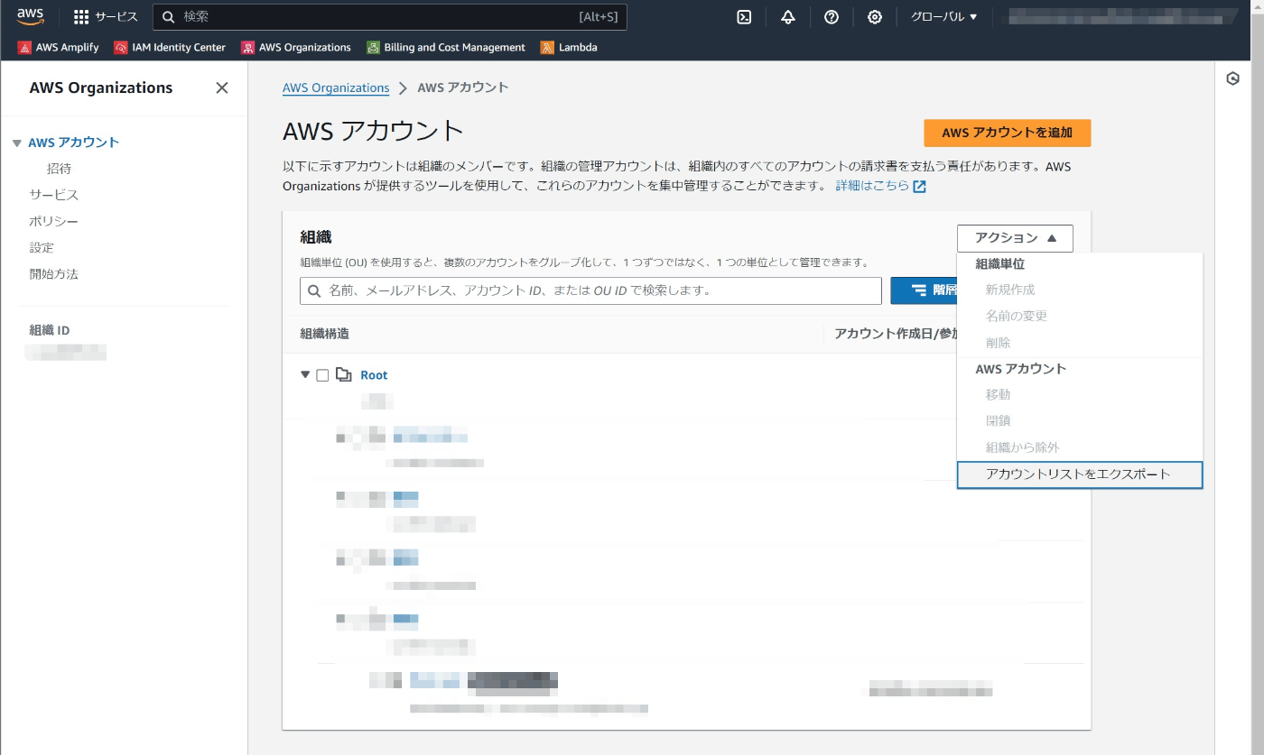Click the AWS アカウント breadcrumb text
The image size is (1264, 755).
point(463,87)
